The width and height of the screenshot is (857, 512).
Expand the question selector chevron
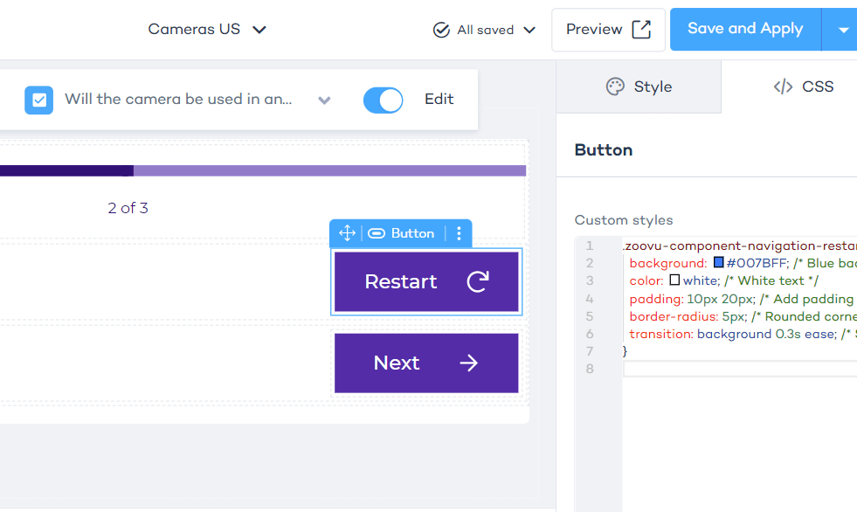pyautogui.click(x=324, y=100)
